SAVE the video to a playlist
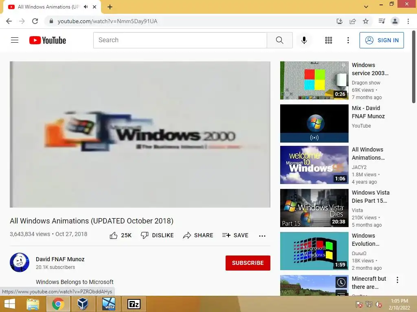The height and width of the screenshot is (312, 417). [x=235, y=235]
